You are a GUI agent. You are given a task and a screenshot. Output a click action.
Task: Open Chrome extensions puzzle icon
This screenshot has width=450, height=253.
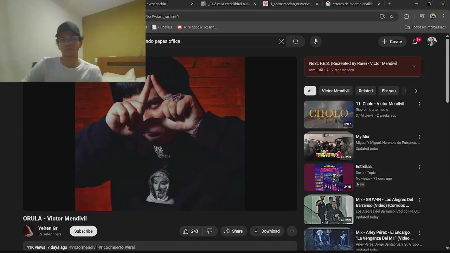coord(407,17)
